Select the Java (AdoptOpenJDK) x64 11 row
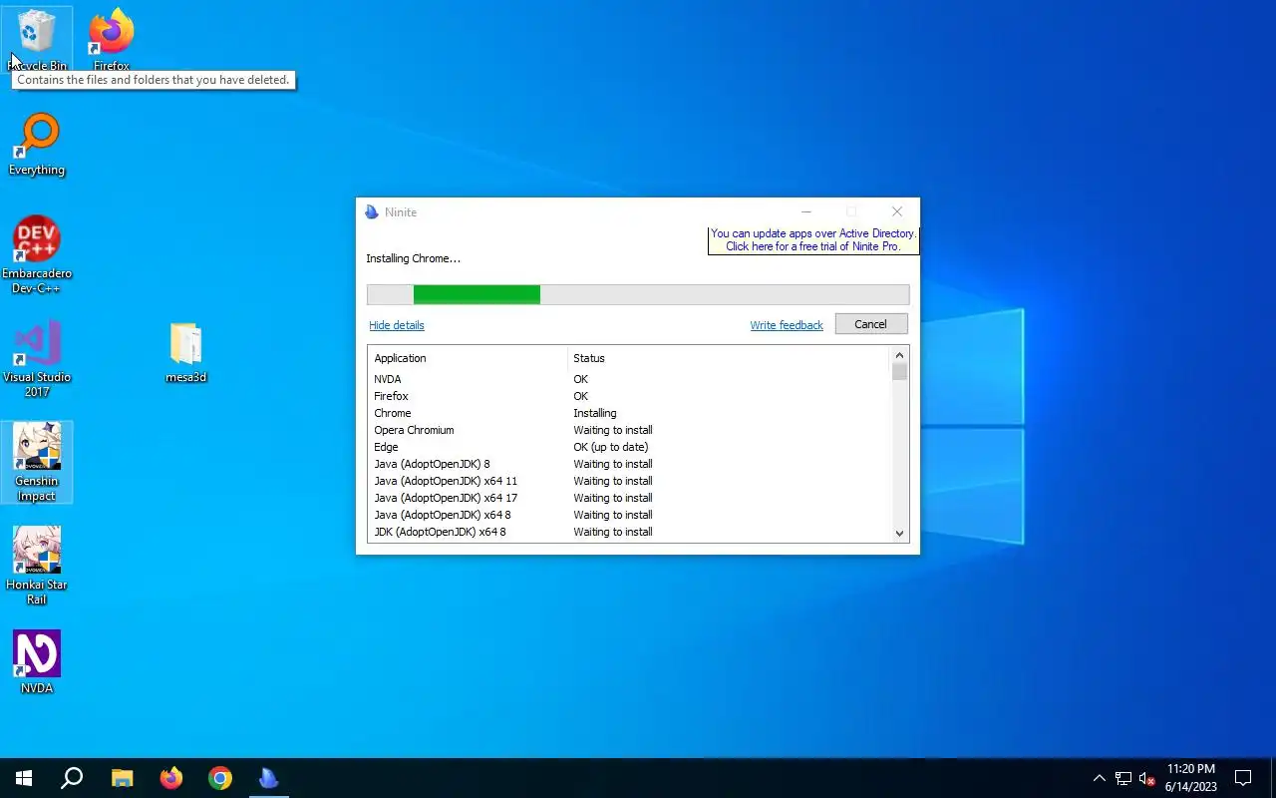This screenshot has height=798, width=1276. (628, 481)
